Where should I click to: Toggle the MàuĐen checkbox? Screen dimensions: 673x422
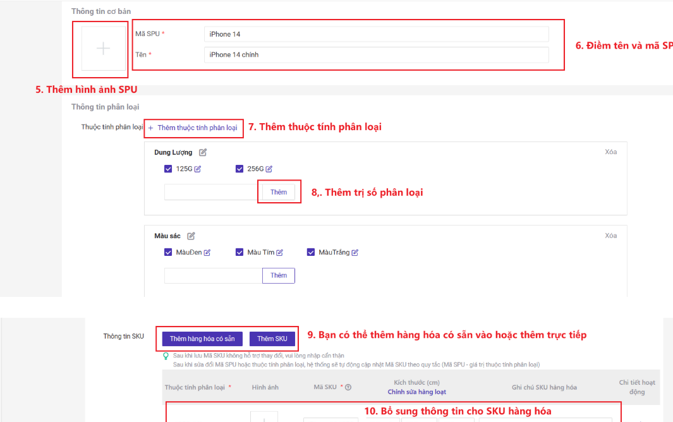pos(168,252)
